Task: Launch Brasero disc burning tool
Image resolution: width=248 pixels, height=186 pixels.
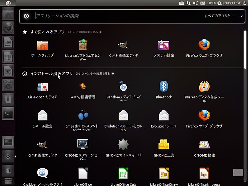Action: [x=204, y=86]
